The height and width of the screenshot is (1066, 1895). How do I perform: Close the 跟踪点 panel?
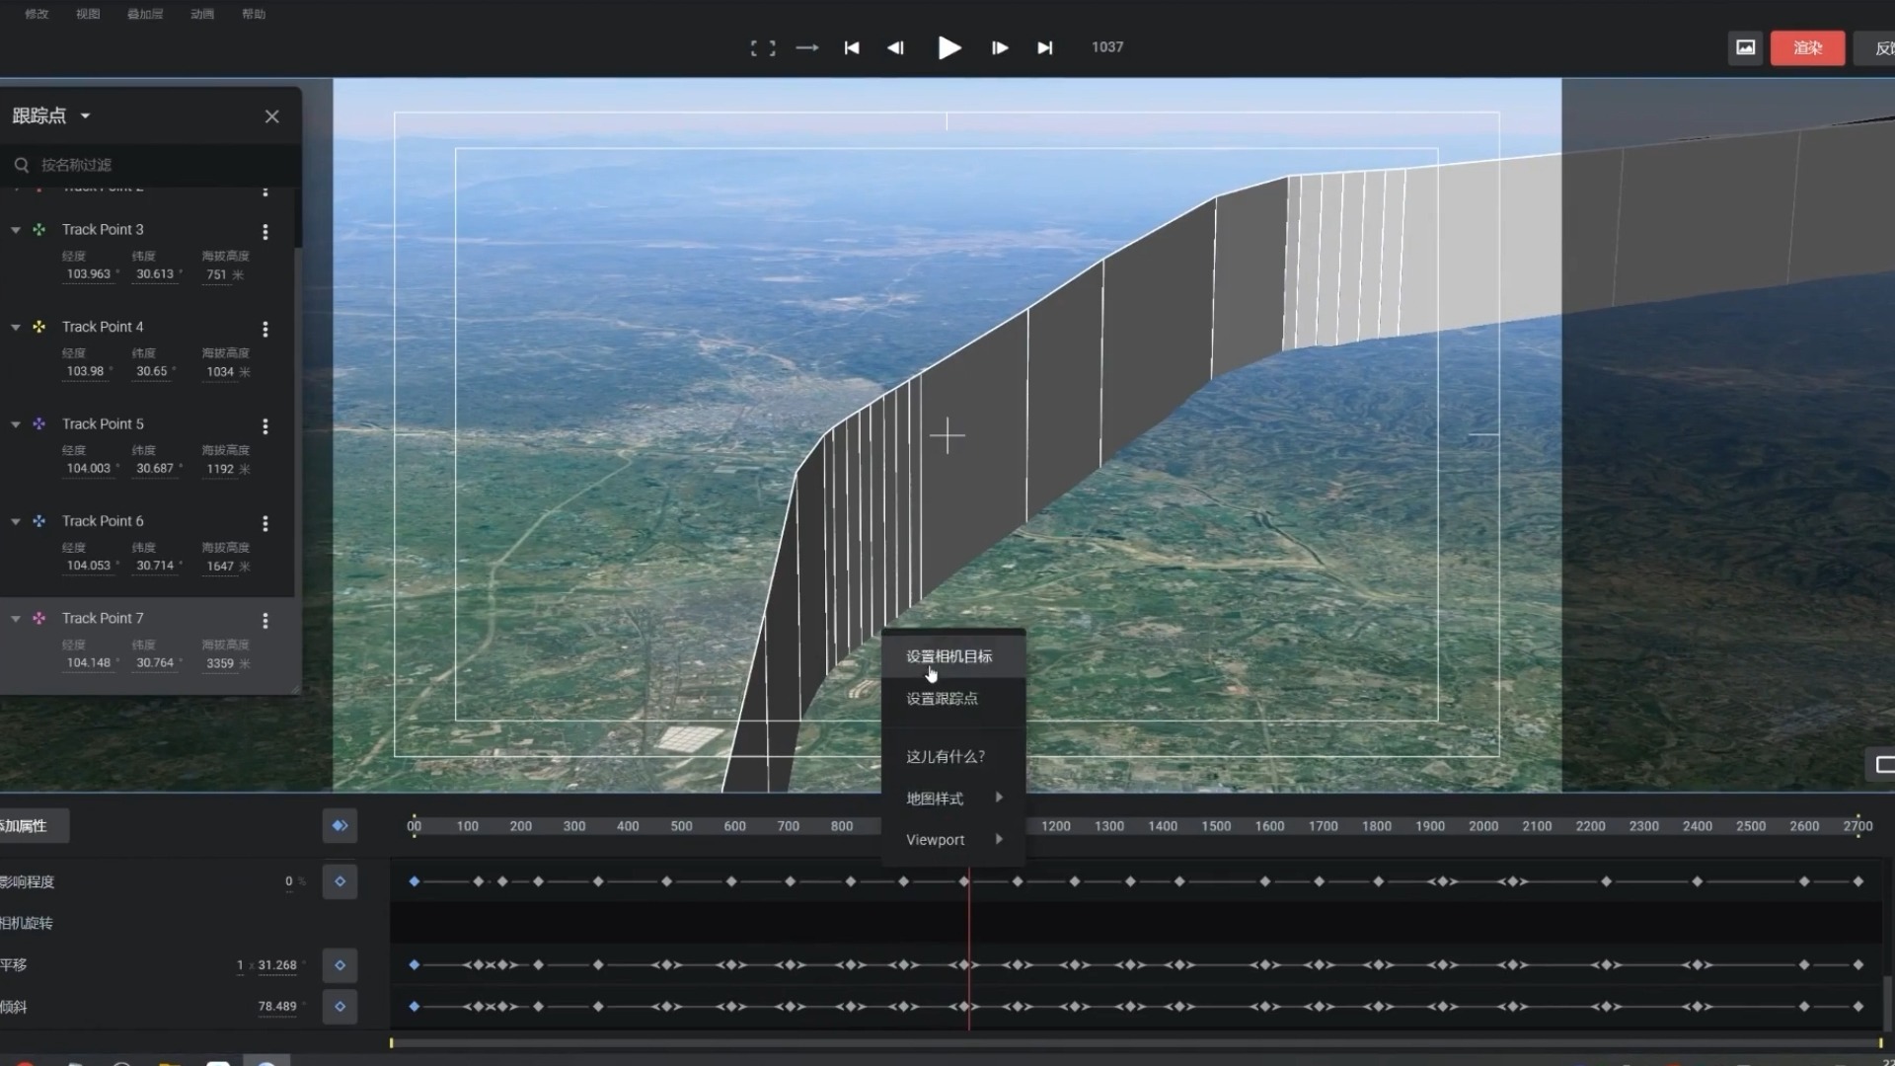(x=272, y=116)
